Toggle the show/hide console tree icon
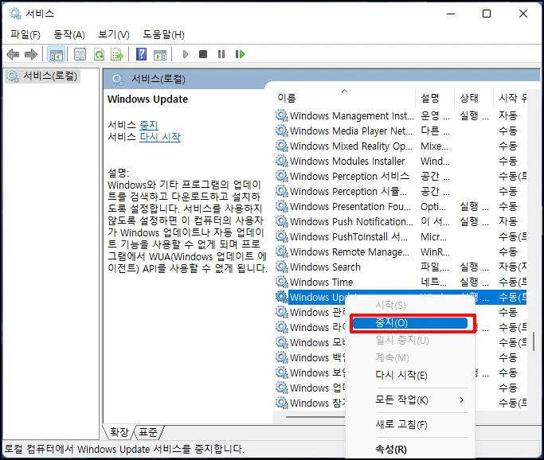This screenshot has height=460, width=544. pyautogui.click(x=57, y=54)
